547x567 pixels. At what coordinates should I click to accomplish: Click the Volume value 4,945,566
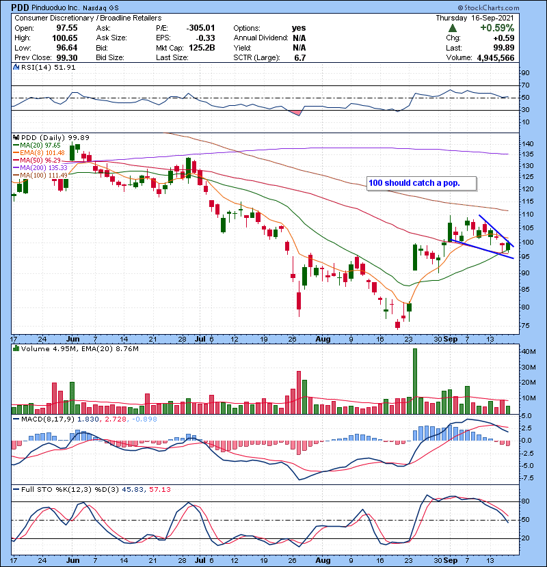[496, 58]
